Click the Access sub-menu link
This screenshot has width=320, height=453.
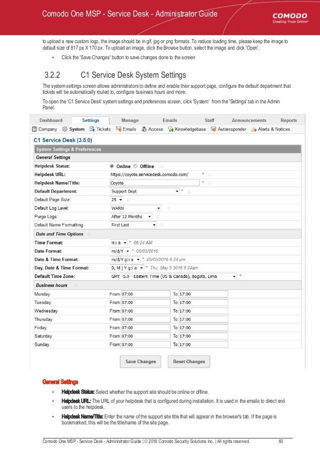(x=155, y=129)
